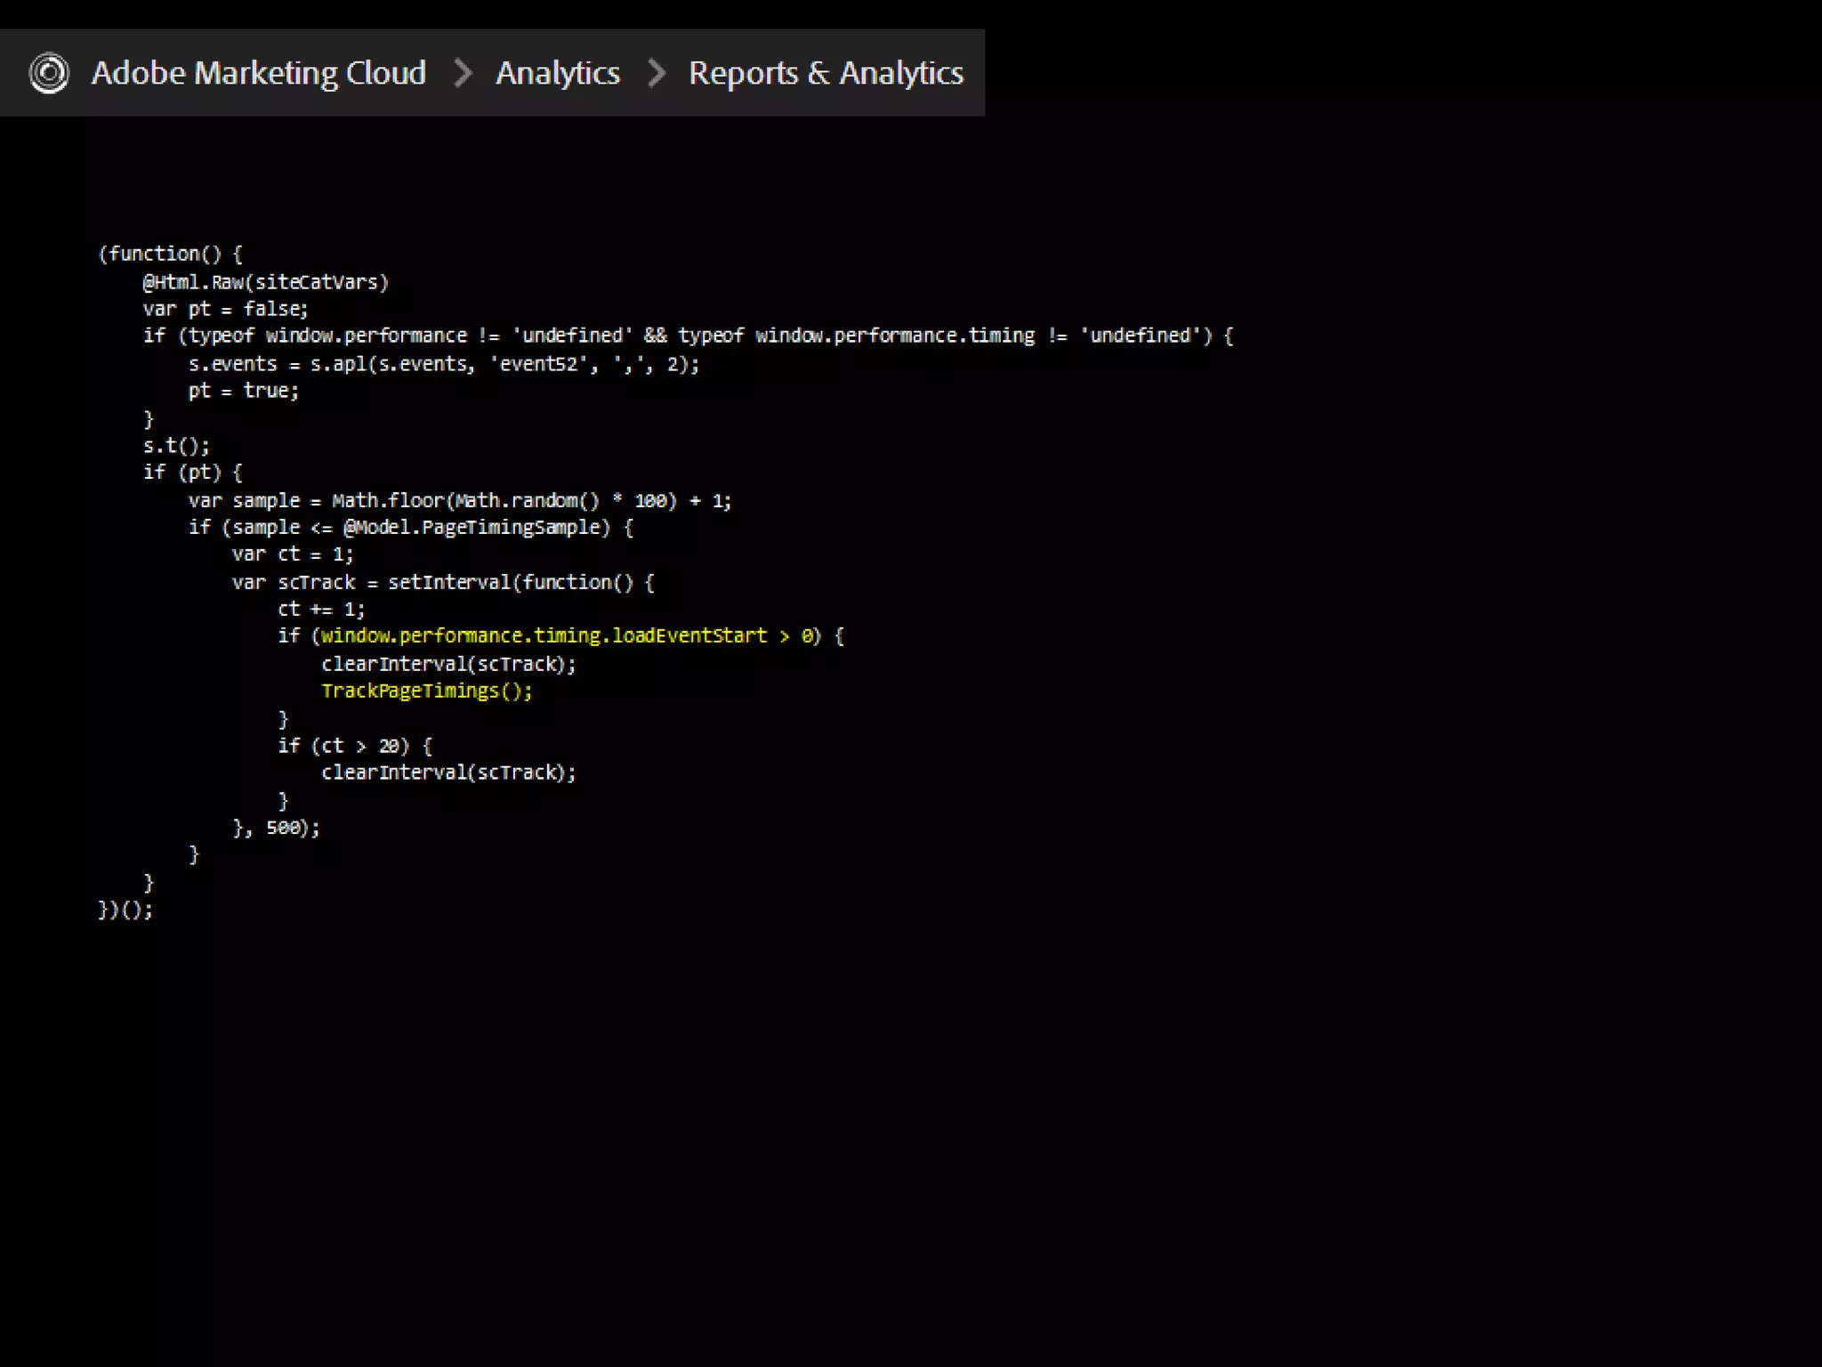1822x1367 pixels.
Task: Click the opening '(function() {' line
Action: (x=170, y=254)
